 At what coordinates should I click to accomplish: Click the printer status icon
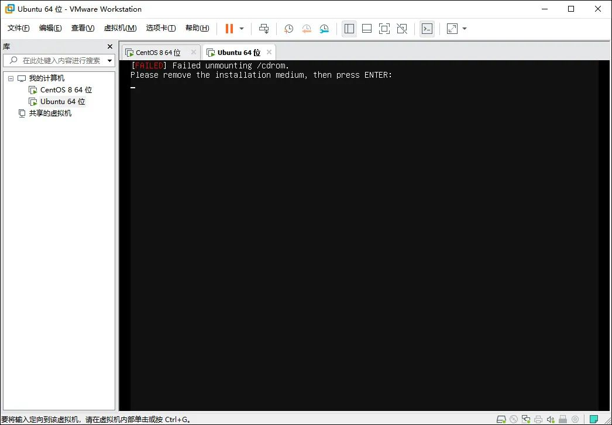[x=538, y=420]
